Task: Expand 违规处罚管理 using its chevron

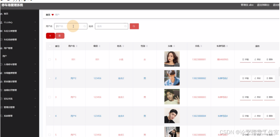Action: tap(35, 90)
